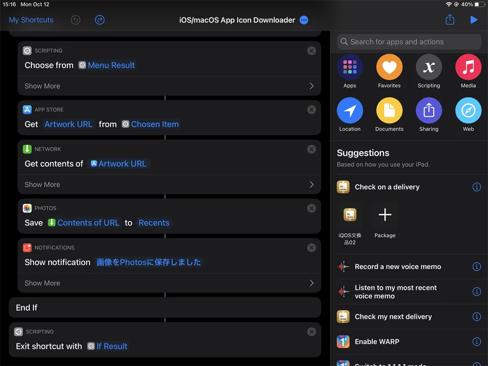Expand Show More under Show notification
The image size is (488, 366).
tap(169, 283)
